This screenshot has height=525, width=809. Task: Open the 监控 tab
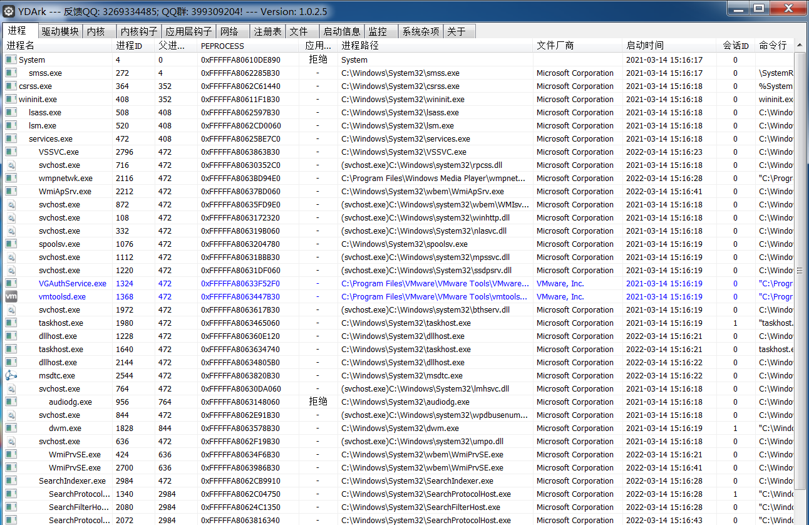[x=381, y=31]
